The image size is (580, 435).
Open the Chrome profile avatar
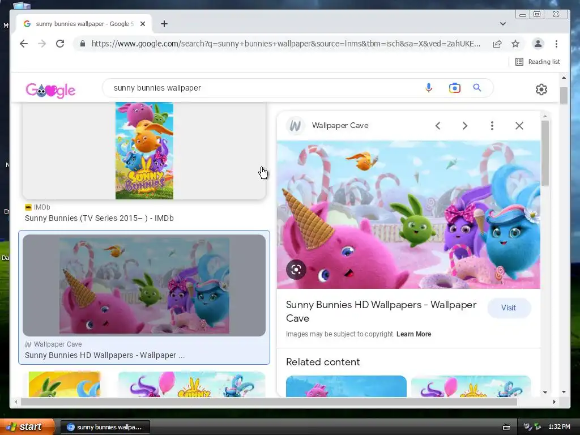point(538,44)
